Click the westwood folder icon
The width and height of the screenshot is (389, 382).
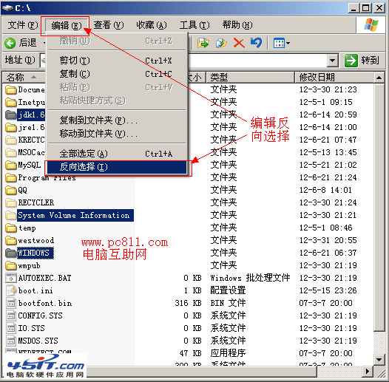click(x=10, y=240)
